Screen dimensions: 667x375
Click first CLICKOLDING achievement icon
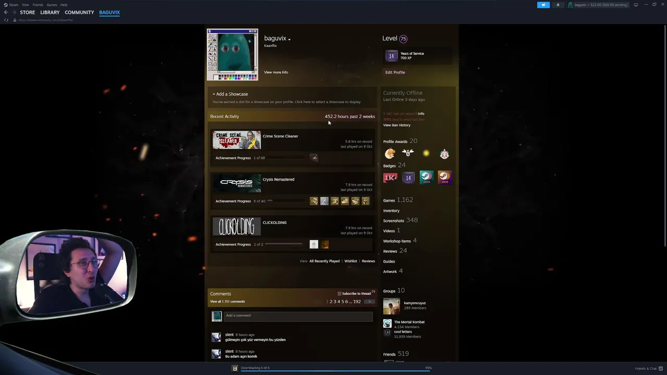coord(314,244)
